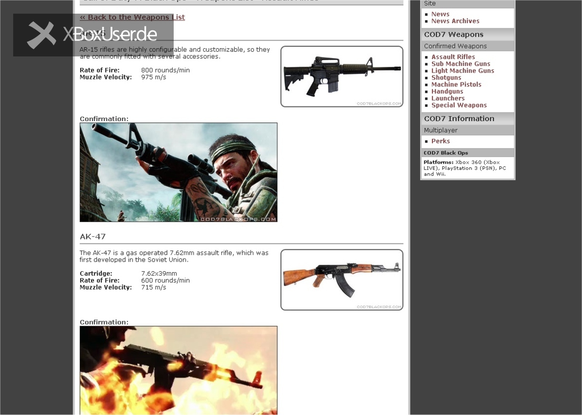View the Machine Pistols category
The height and width of the screenshot is (415, 582).
pos(456,84)
